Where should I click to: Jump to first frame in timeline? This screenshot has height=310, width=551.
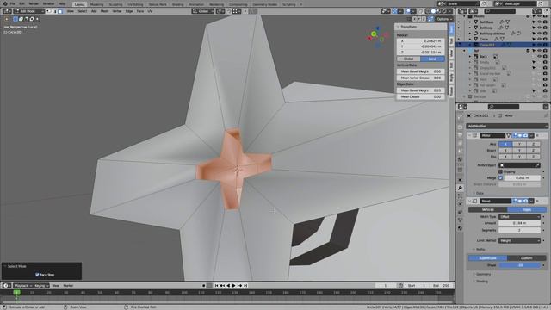[x=216, y=286]
